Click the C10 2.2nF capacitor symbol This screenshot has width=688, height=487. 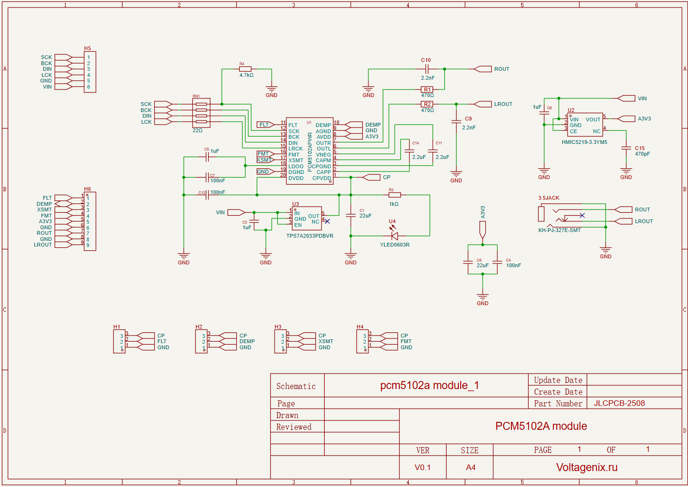click(426, 69)
